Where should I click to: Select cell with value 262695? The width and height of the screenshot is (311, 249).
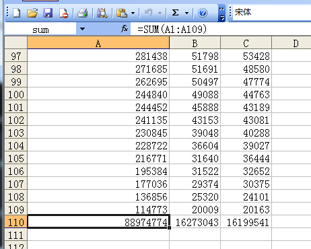pyautogui.click(x=98, y=81)
